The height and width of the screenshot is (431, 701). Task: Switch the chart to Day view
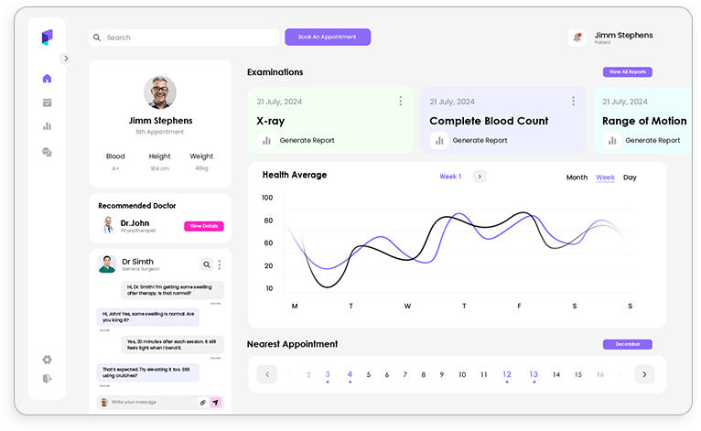coord(630,178)
